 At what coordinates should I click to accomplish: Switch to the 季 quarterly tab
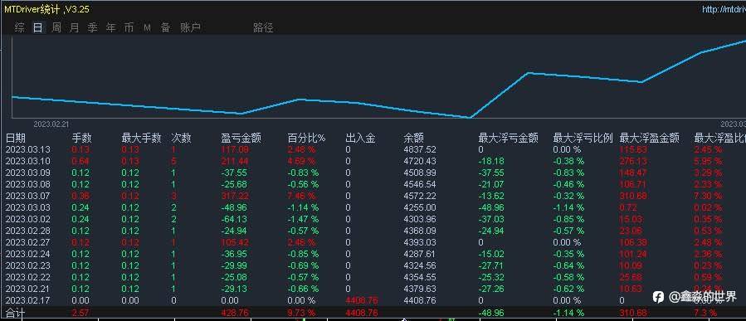92,27
